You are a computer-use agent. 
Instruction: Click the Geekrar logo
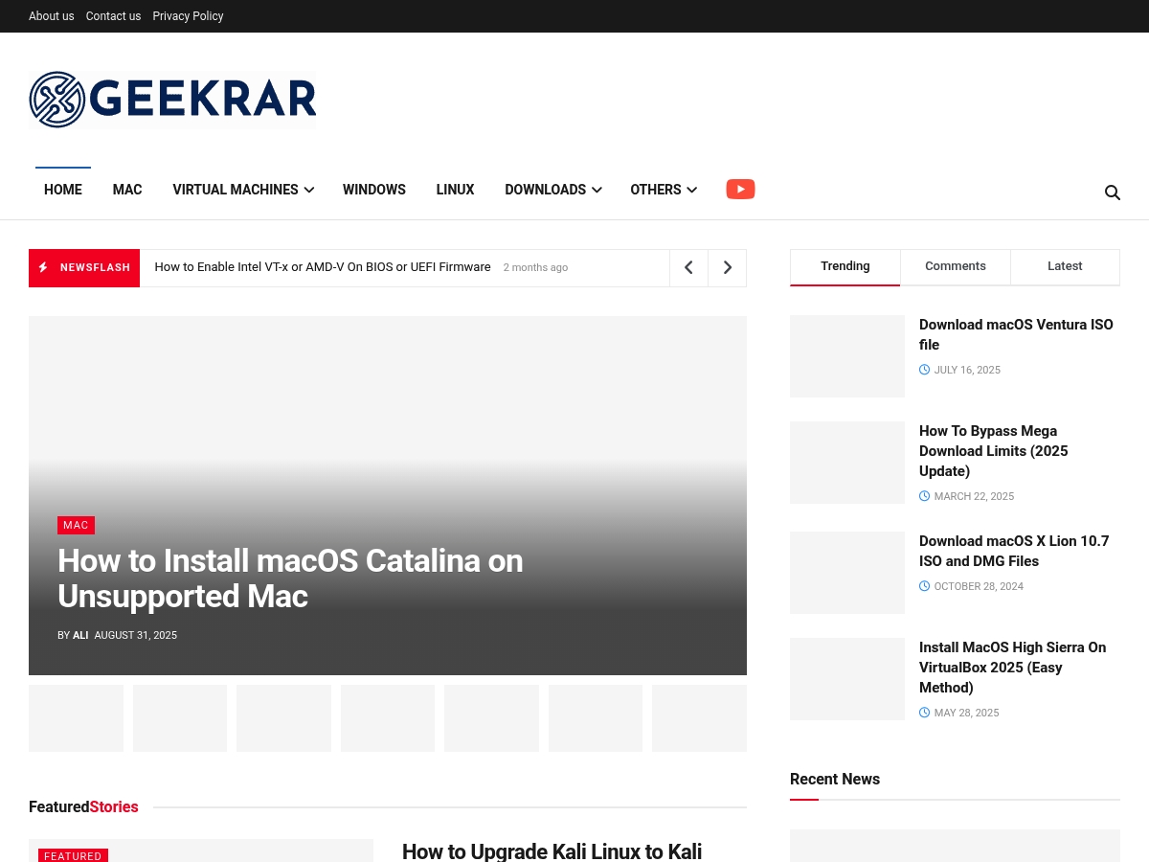[x=172, y=100]
